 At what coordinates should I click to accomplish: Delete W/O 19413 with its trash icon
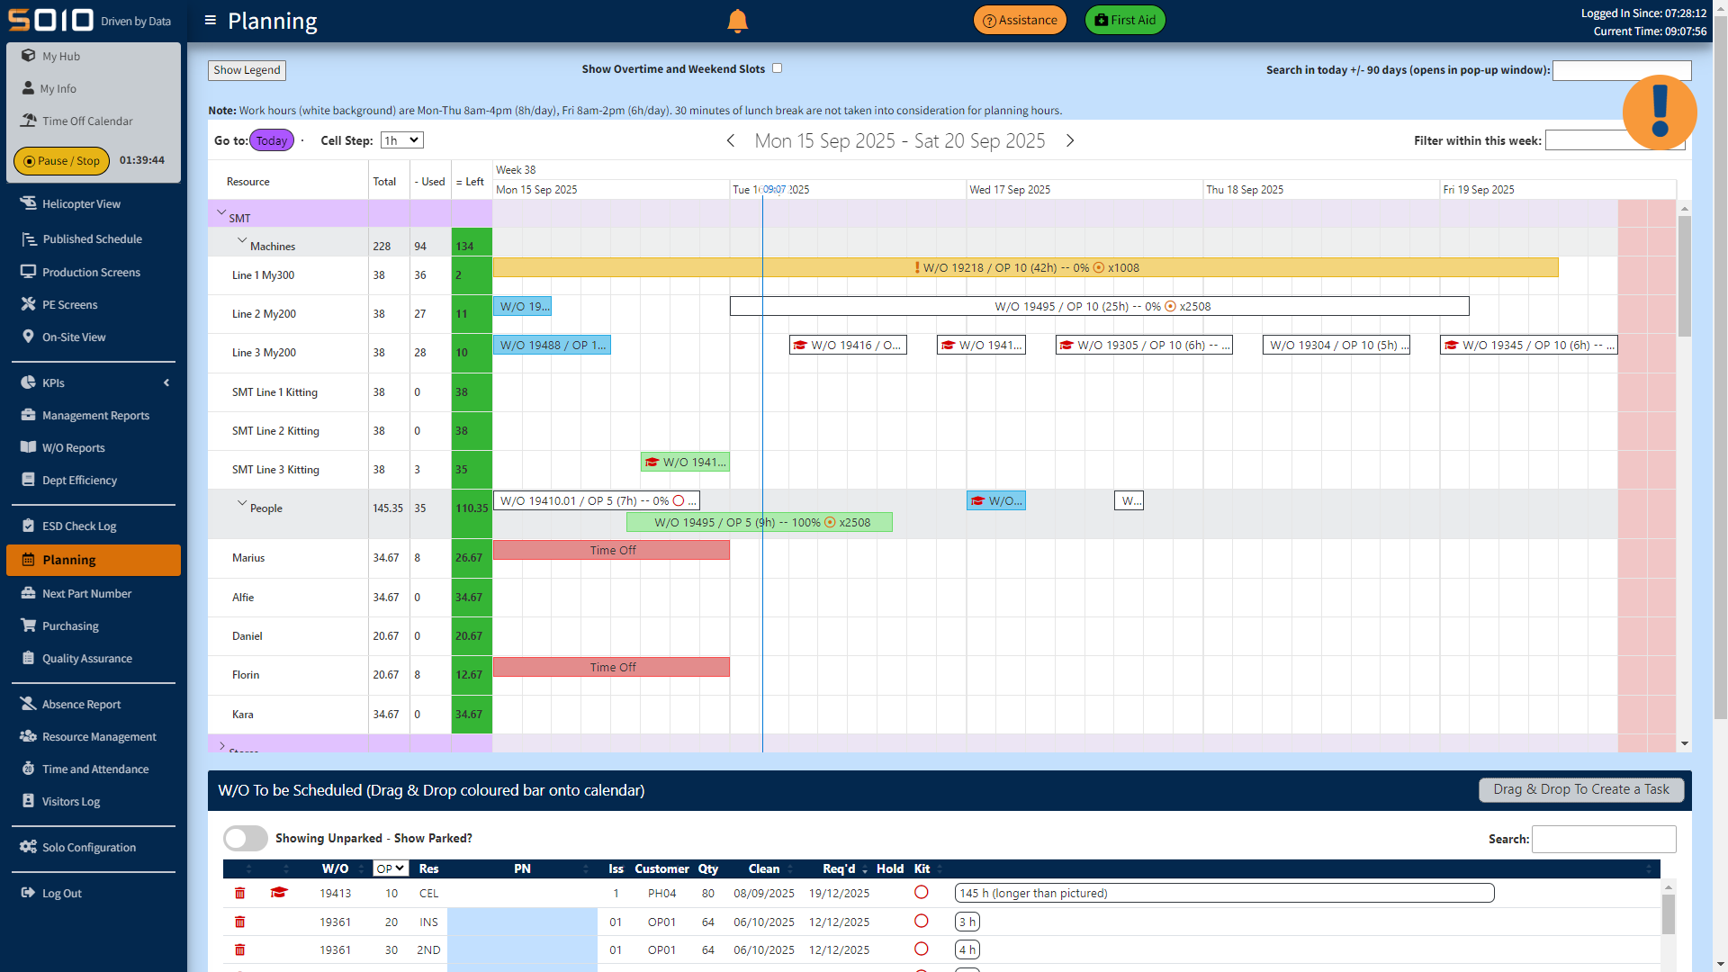pyautogui.click(x=239, y=893)
